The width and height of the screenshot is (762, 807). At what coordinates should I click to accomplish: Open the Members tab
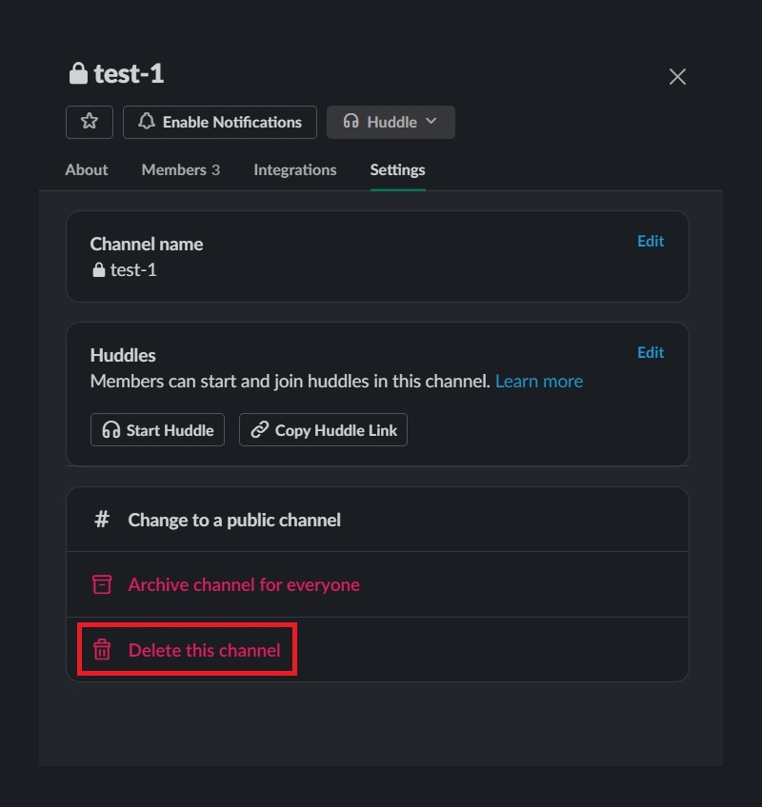coord(180,170)
